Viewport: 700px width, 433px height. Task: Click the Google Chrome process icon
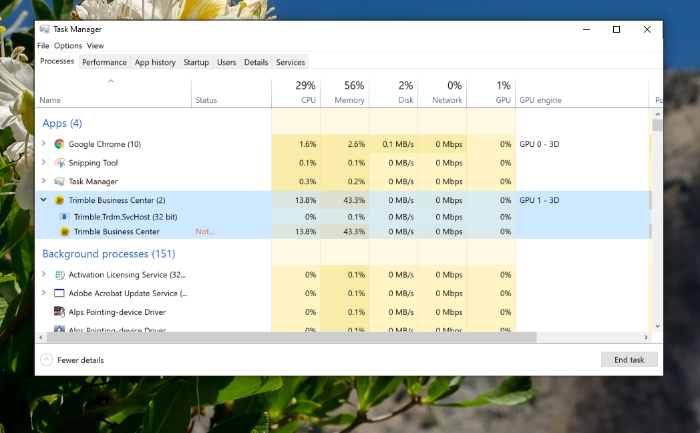pyautogui.click(x=59, y=144)
